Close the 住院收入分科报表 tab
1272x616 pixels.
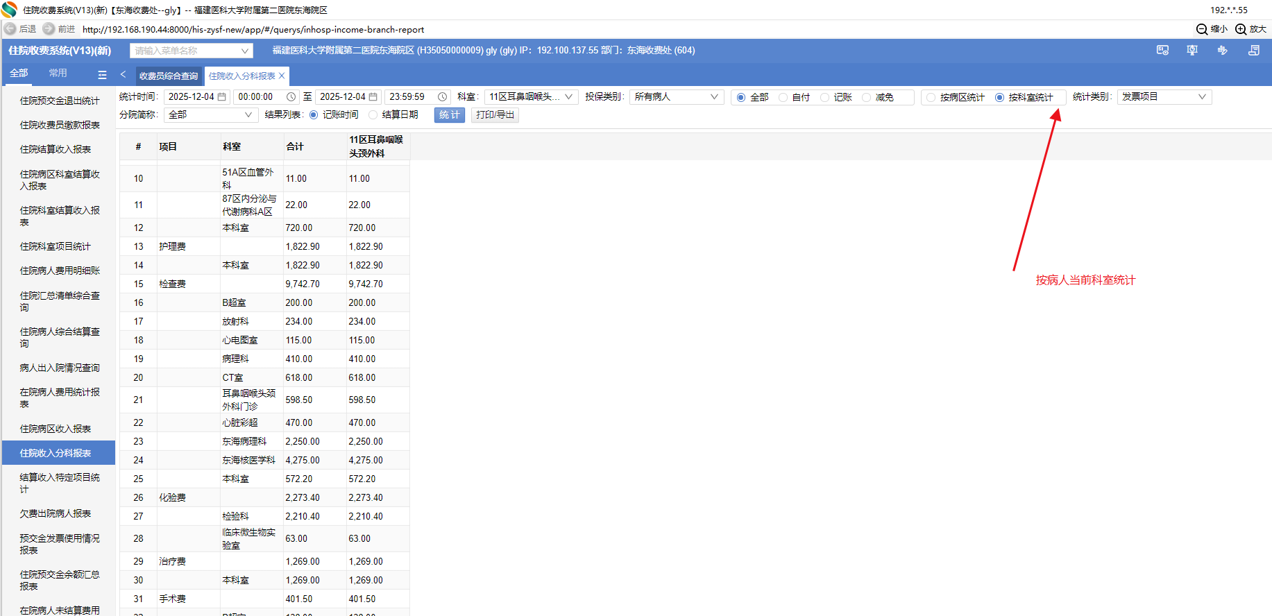coord(282,76)
